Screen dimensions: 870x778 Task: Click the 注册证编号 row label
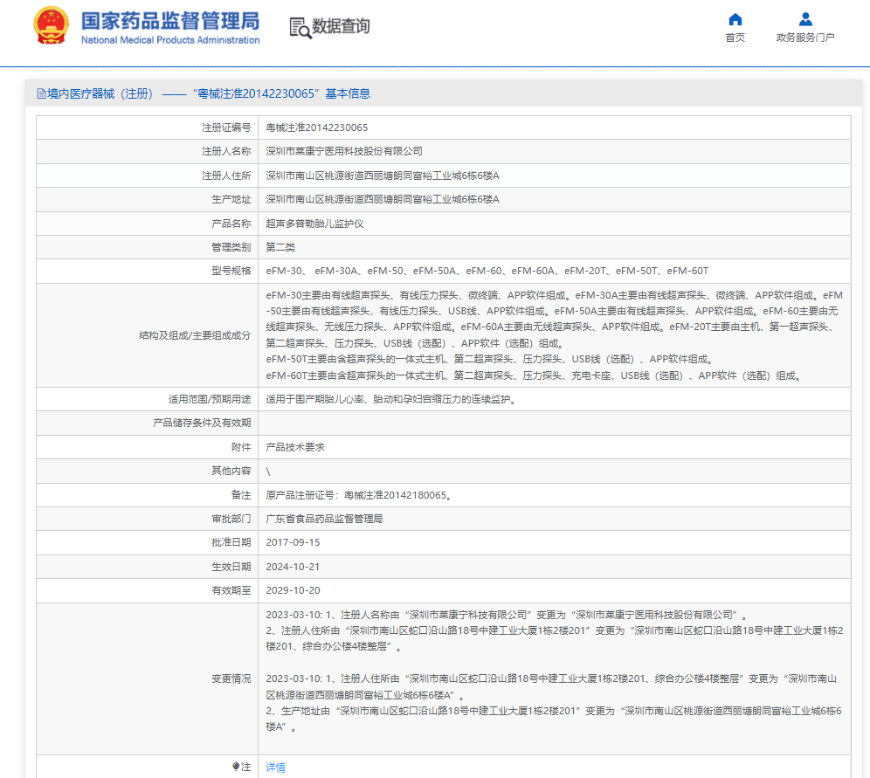click(x=226, y=127)
